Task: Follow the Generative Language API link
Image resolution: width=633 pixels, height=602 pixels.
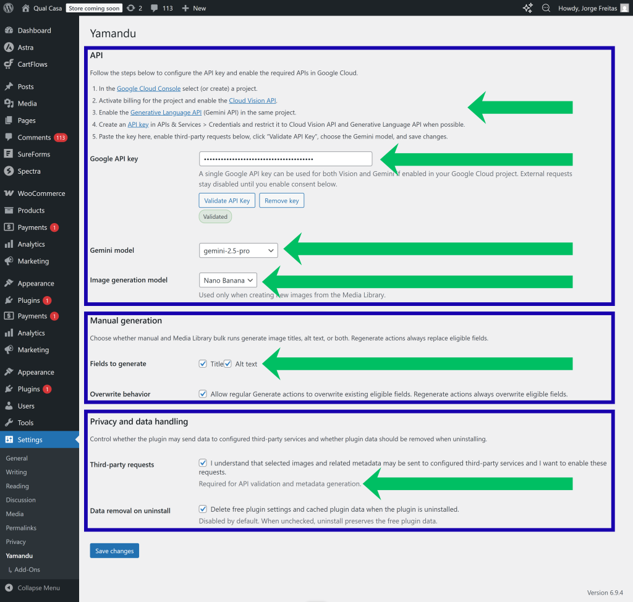Action: coord(166,112)
